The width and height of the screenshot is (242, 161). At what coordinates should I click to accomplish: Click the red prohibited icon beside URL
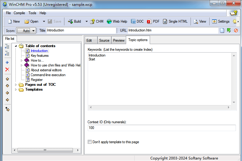236,30
